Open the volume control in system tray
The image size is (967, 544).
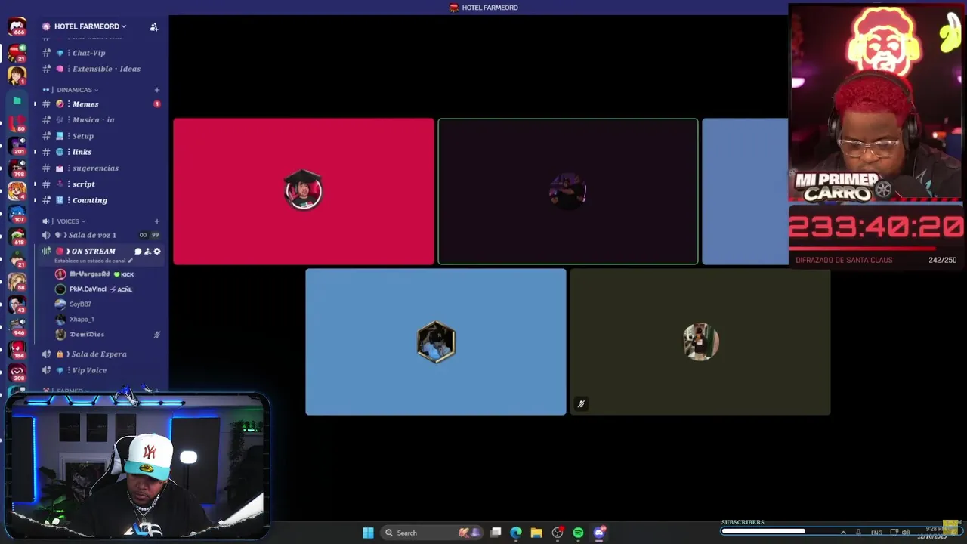(906, 533)
